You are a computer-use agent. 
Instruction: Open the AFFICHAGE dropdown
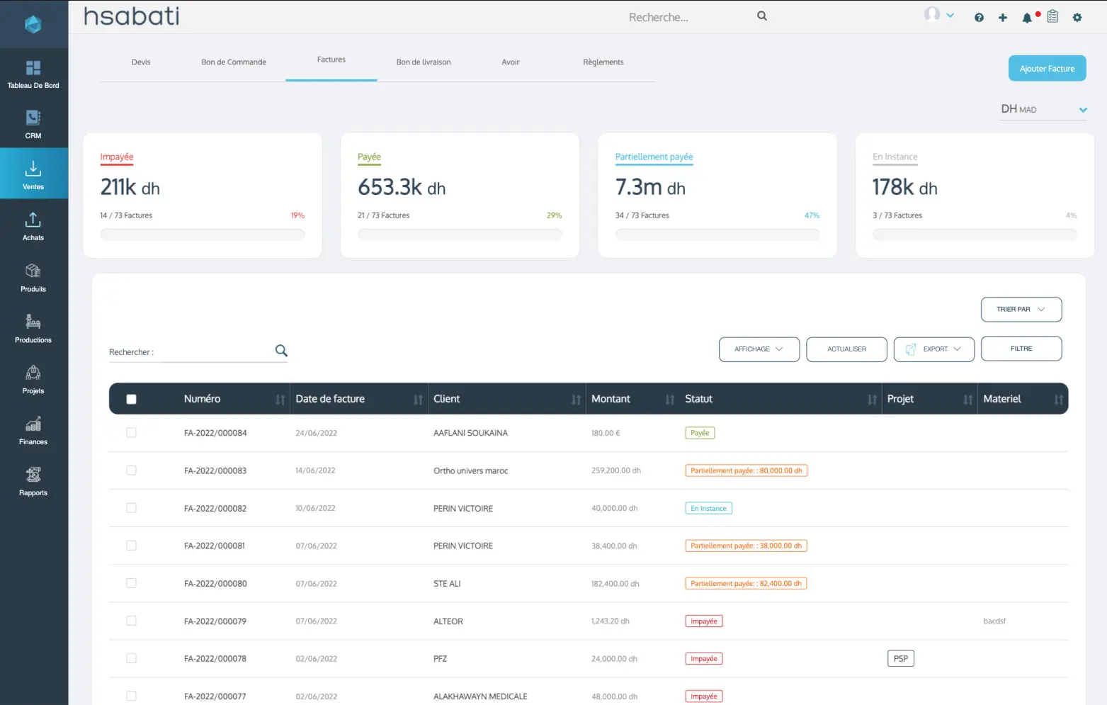tap(759, 349)
